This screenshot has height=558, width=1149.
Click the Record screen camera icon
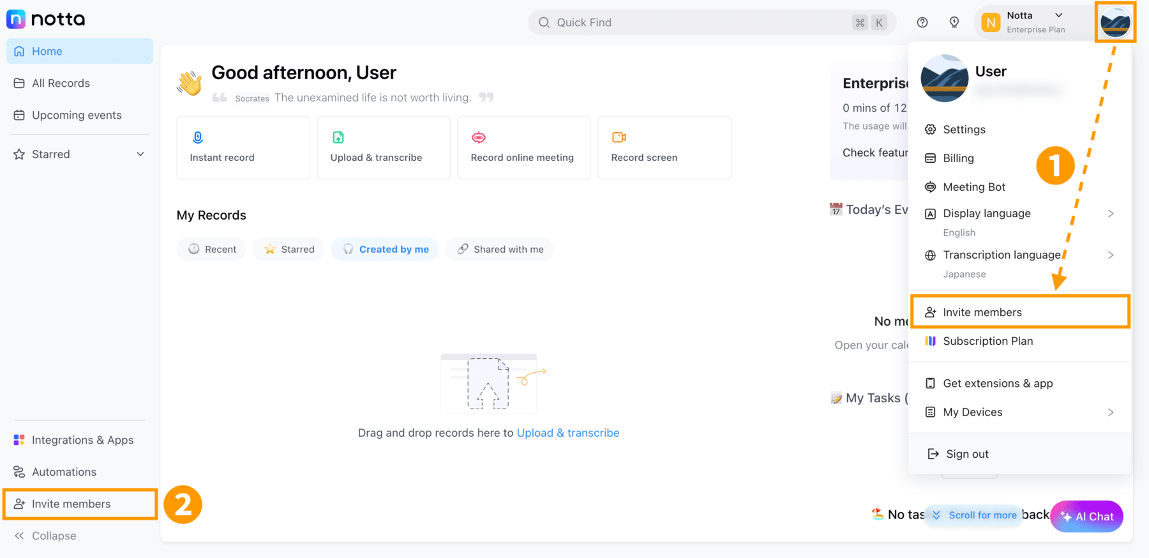pos(619,137)
